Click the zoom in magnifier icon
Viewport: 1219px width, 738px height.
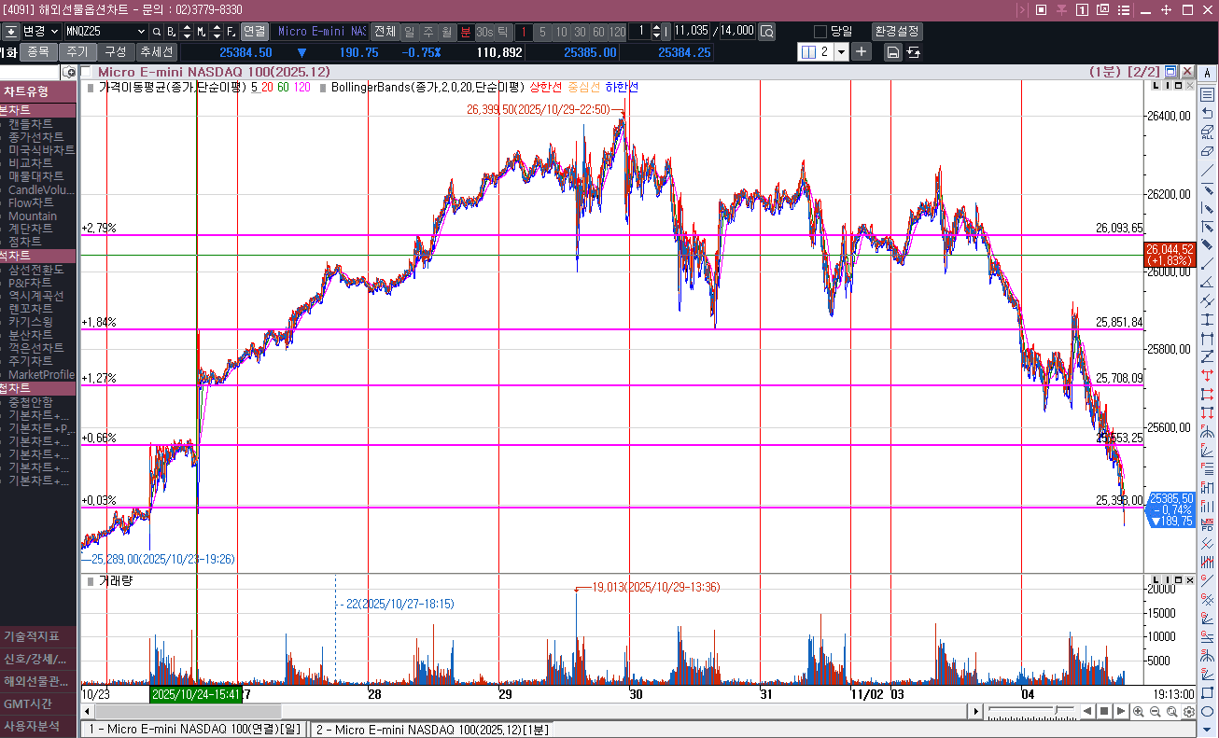coord(1138,712)
